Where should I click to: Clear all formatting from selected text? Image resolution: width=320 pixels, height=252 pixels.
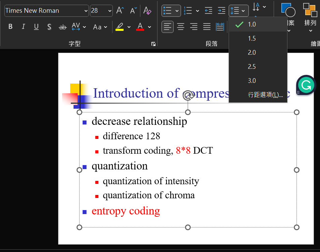tap(147, 10)
